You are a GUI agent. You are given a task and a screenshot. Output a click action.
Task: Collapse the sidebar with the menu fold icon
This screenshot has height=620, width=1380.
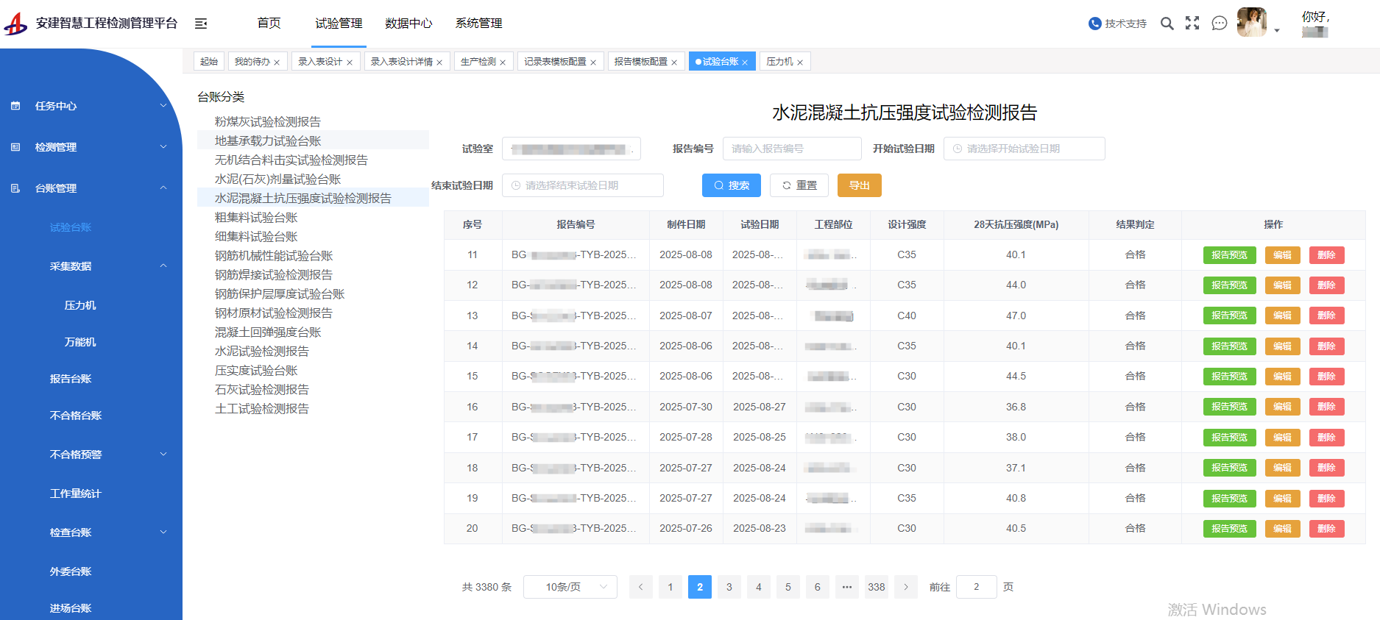[201, 24]
